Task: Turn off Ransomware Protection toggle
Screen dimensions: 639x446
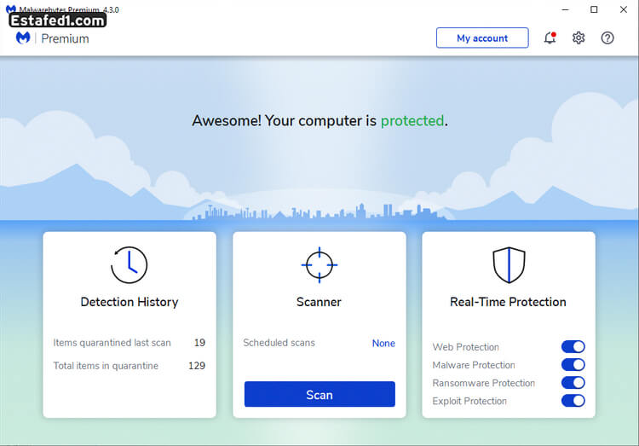Action: [x=573, y=383]
